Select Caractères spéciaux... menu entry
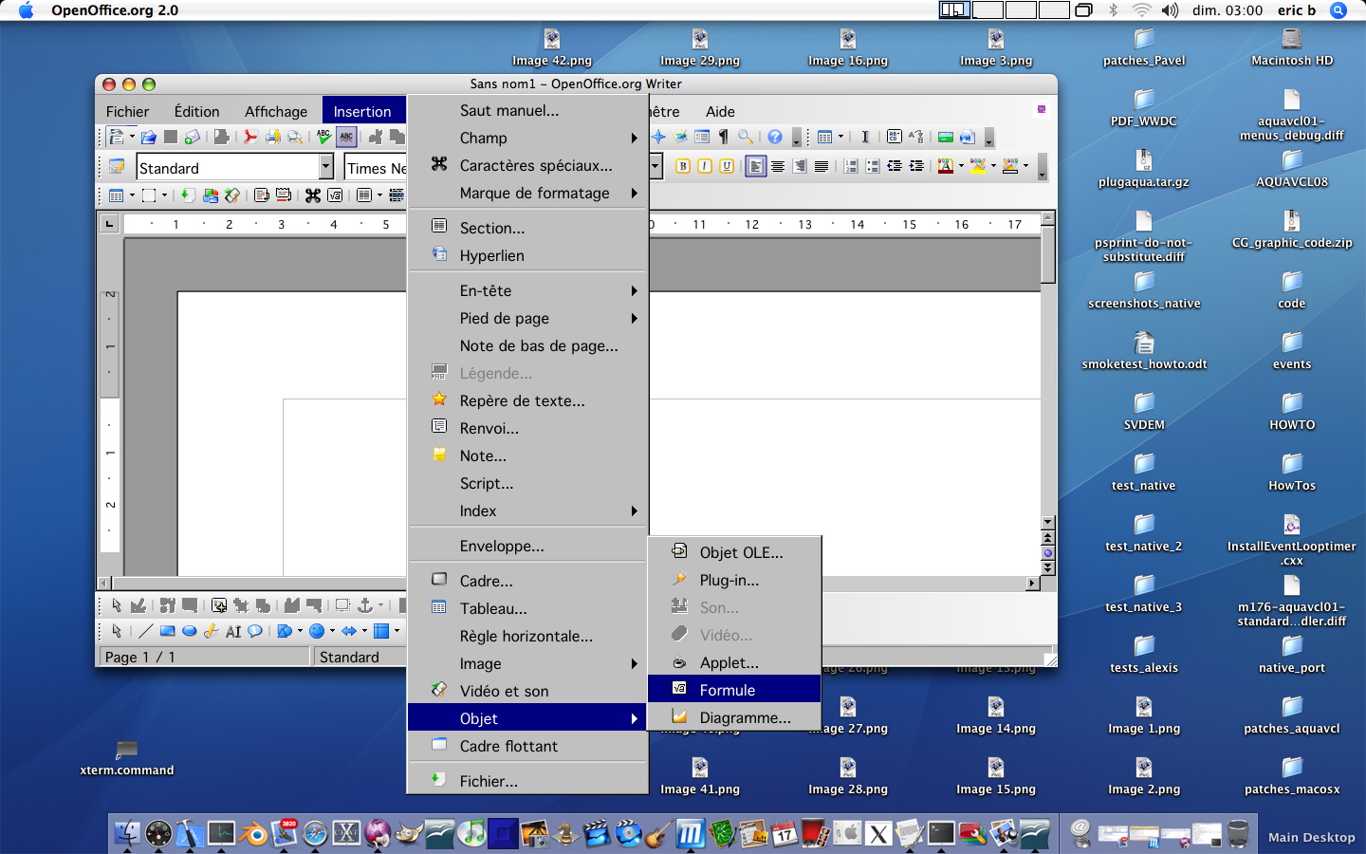Screen dimensions: 1366x854 coord(527,165)
